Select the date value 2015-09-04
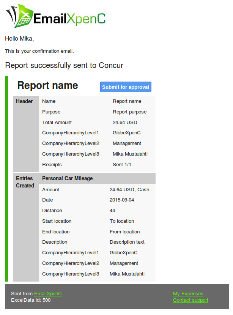233x315 pixels. click(122, 200)
